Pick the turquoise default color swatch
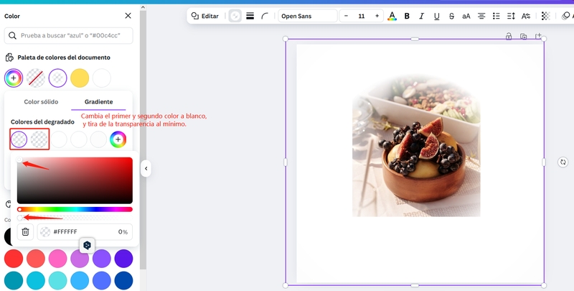 coord(58,281)
